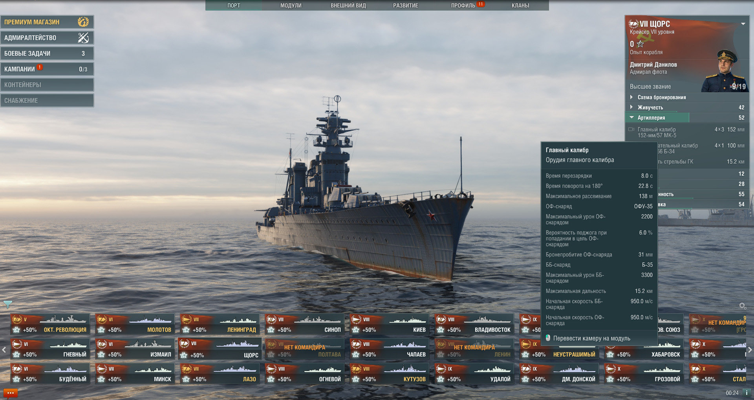Select the Кутузов ship card

tap(389, 374)
